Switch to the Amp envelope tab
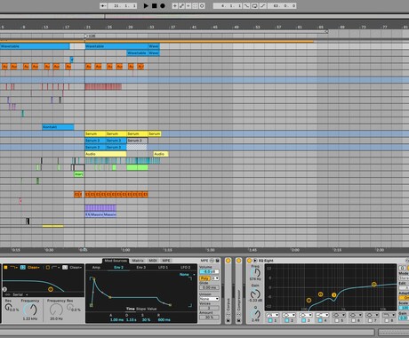The height and width of the screenshot is (338, 409). (x=96, y=268)
